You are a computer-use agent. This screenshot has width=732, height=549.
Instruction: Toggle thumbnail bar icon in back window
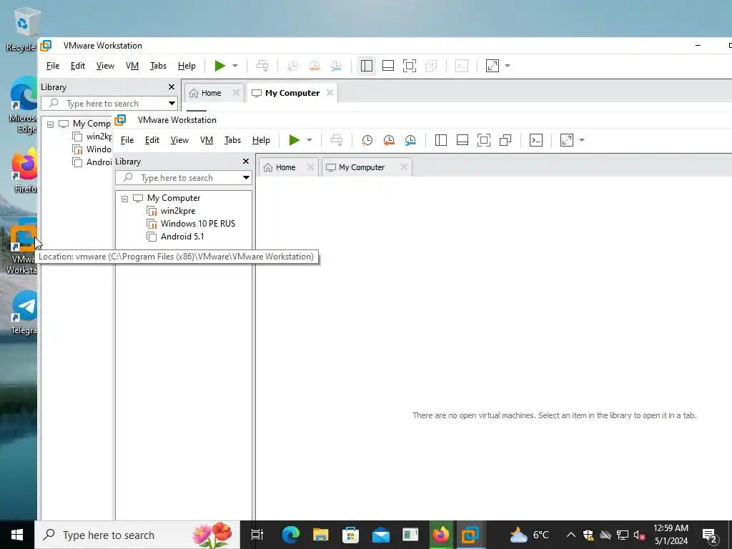point(388,66)
